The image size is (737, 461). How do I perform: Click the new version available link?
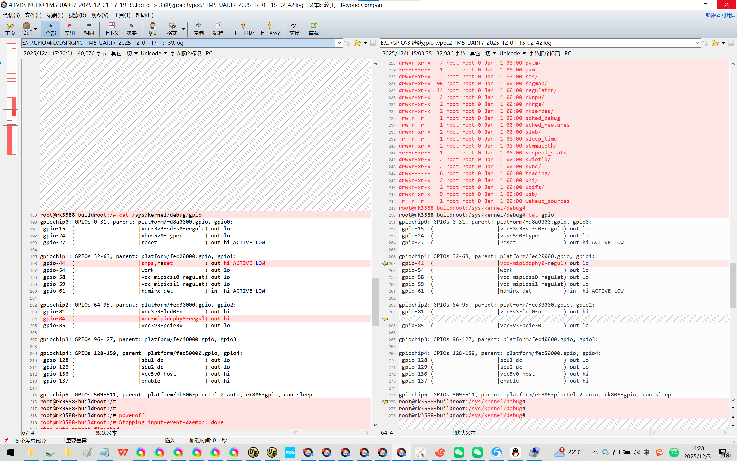pos(720,15)
